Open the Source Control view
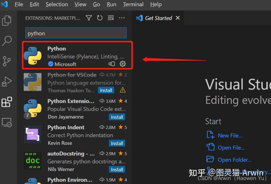271x184 pixels. 7,61
